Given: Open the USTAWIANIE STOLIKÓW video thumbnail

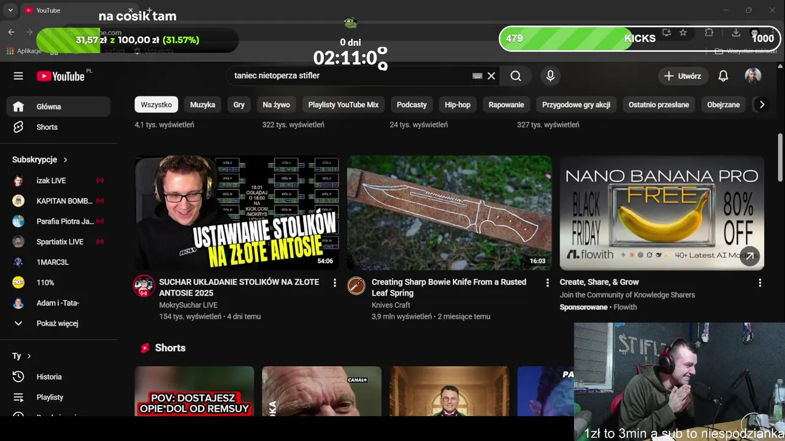Looking at the screenshot, I should (237, 213).
